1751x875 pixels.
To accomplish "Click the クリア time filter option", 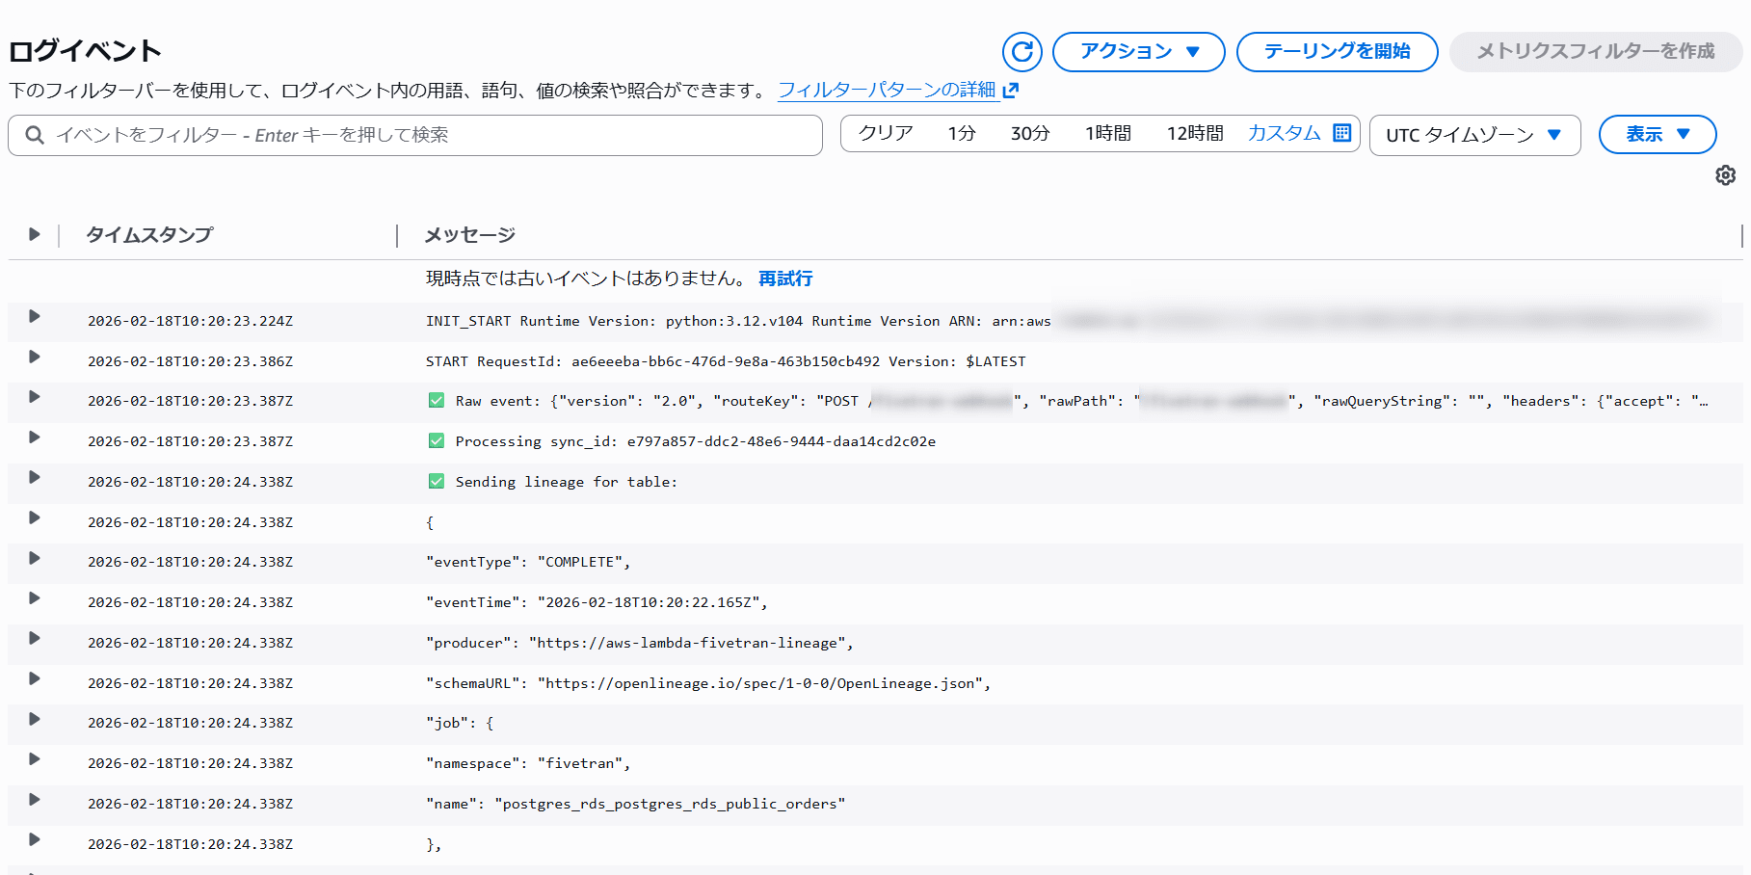I will coord(885,133).
